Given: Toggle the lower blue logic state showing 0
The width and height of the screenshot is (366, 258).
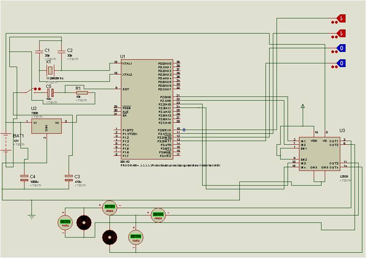Looking at the screenshot, I should point(341,63).
